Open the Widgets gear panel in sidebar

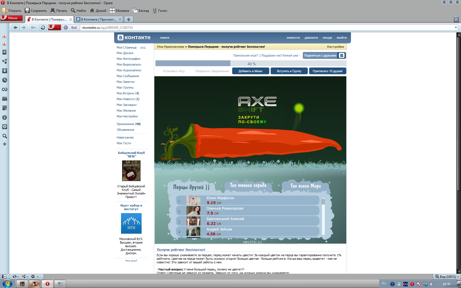(4, 127)
